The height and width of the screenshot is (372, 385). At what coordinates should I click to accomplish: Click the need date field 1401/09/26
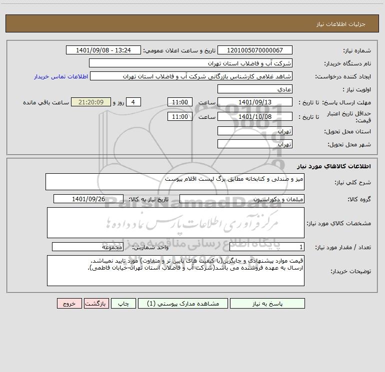[x=88, y=199]
